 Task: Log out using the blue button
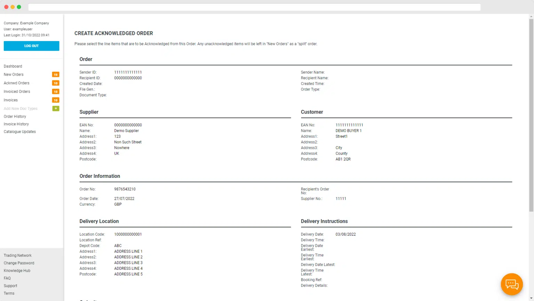(31, 46)
